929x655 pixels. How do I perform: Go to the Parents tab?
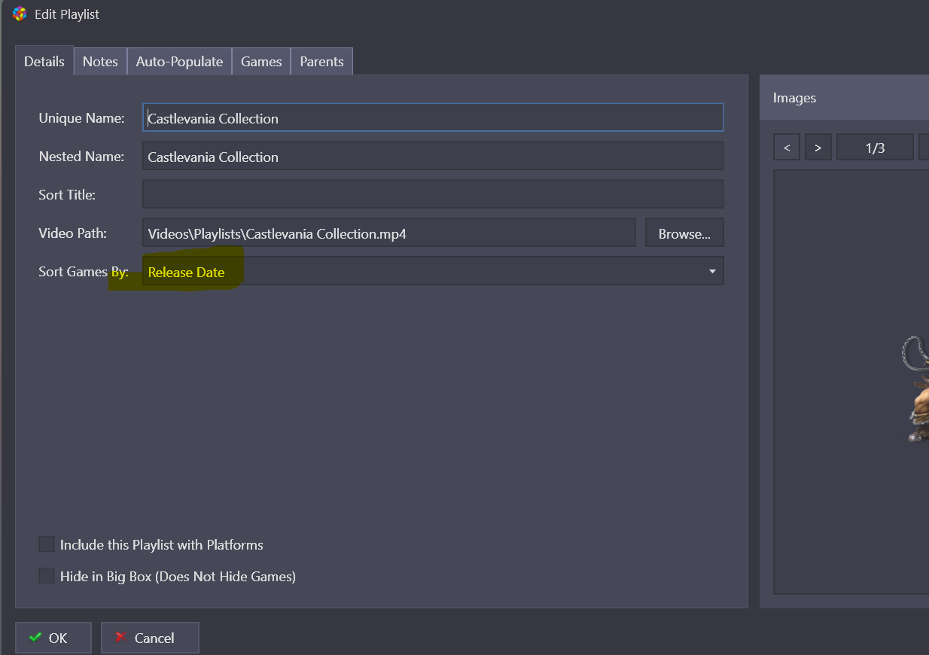(321, 62)
